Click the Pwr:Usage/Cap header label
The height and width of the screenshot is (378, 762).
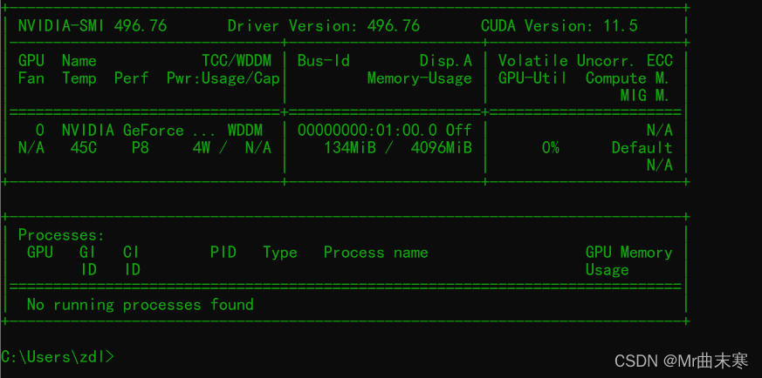pyautogui.click(x=223, y=78)
